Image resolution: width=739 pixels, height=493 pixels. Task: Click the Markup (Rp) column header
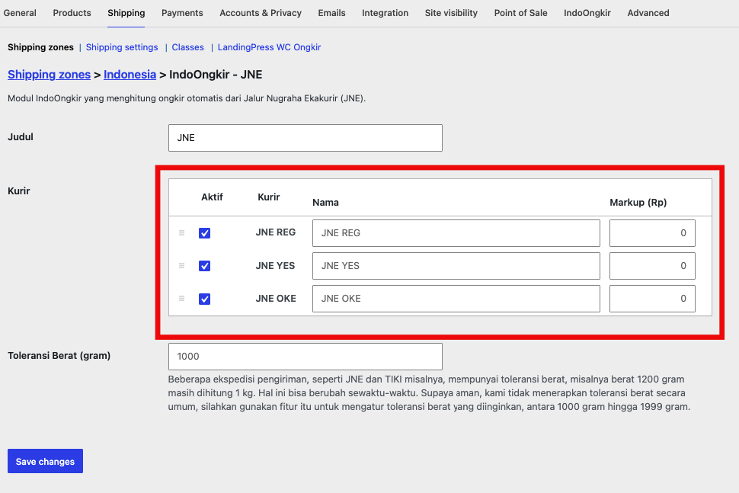click(x=638, y=202)
